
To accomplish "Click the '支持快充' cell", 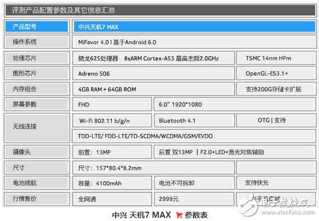I will click(276, 183).
